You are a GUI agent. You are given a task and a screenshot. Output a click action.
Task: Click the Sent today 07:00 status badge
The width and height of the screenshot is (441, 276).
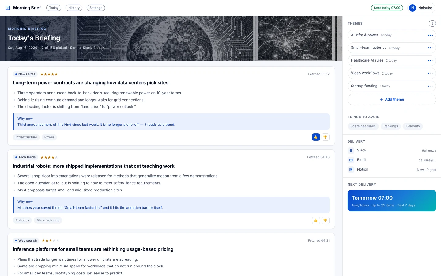387,8
